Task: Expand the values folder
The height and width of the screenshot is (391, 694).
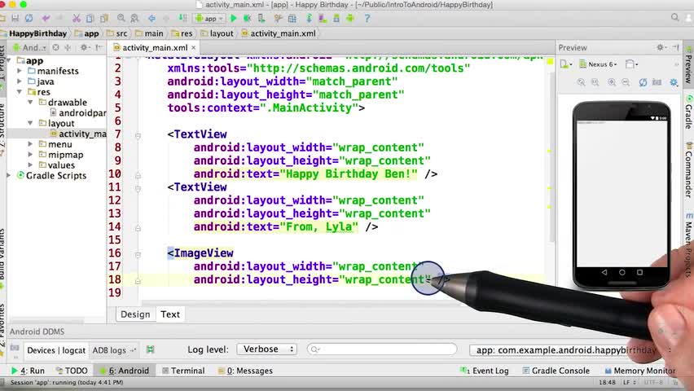Action: click(x=30, y=165)
